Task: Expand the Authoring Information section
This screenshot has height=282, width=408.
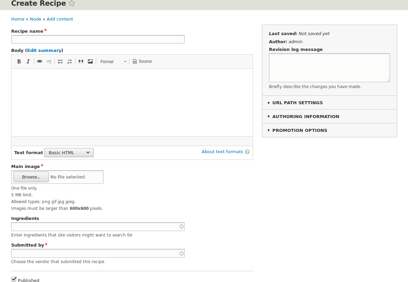Action: (x=305, y=116)
